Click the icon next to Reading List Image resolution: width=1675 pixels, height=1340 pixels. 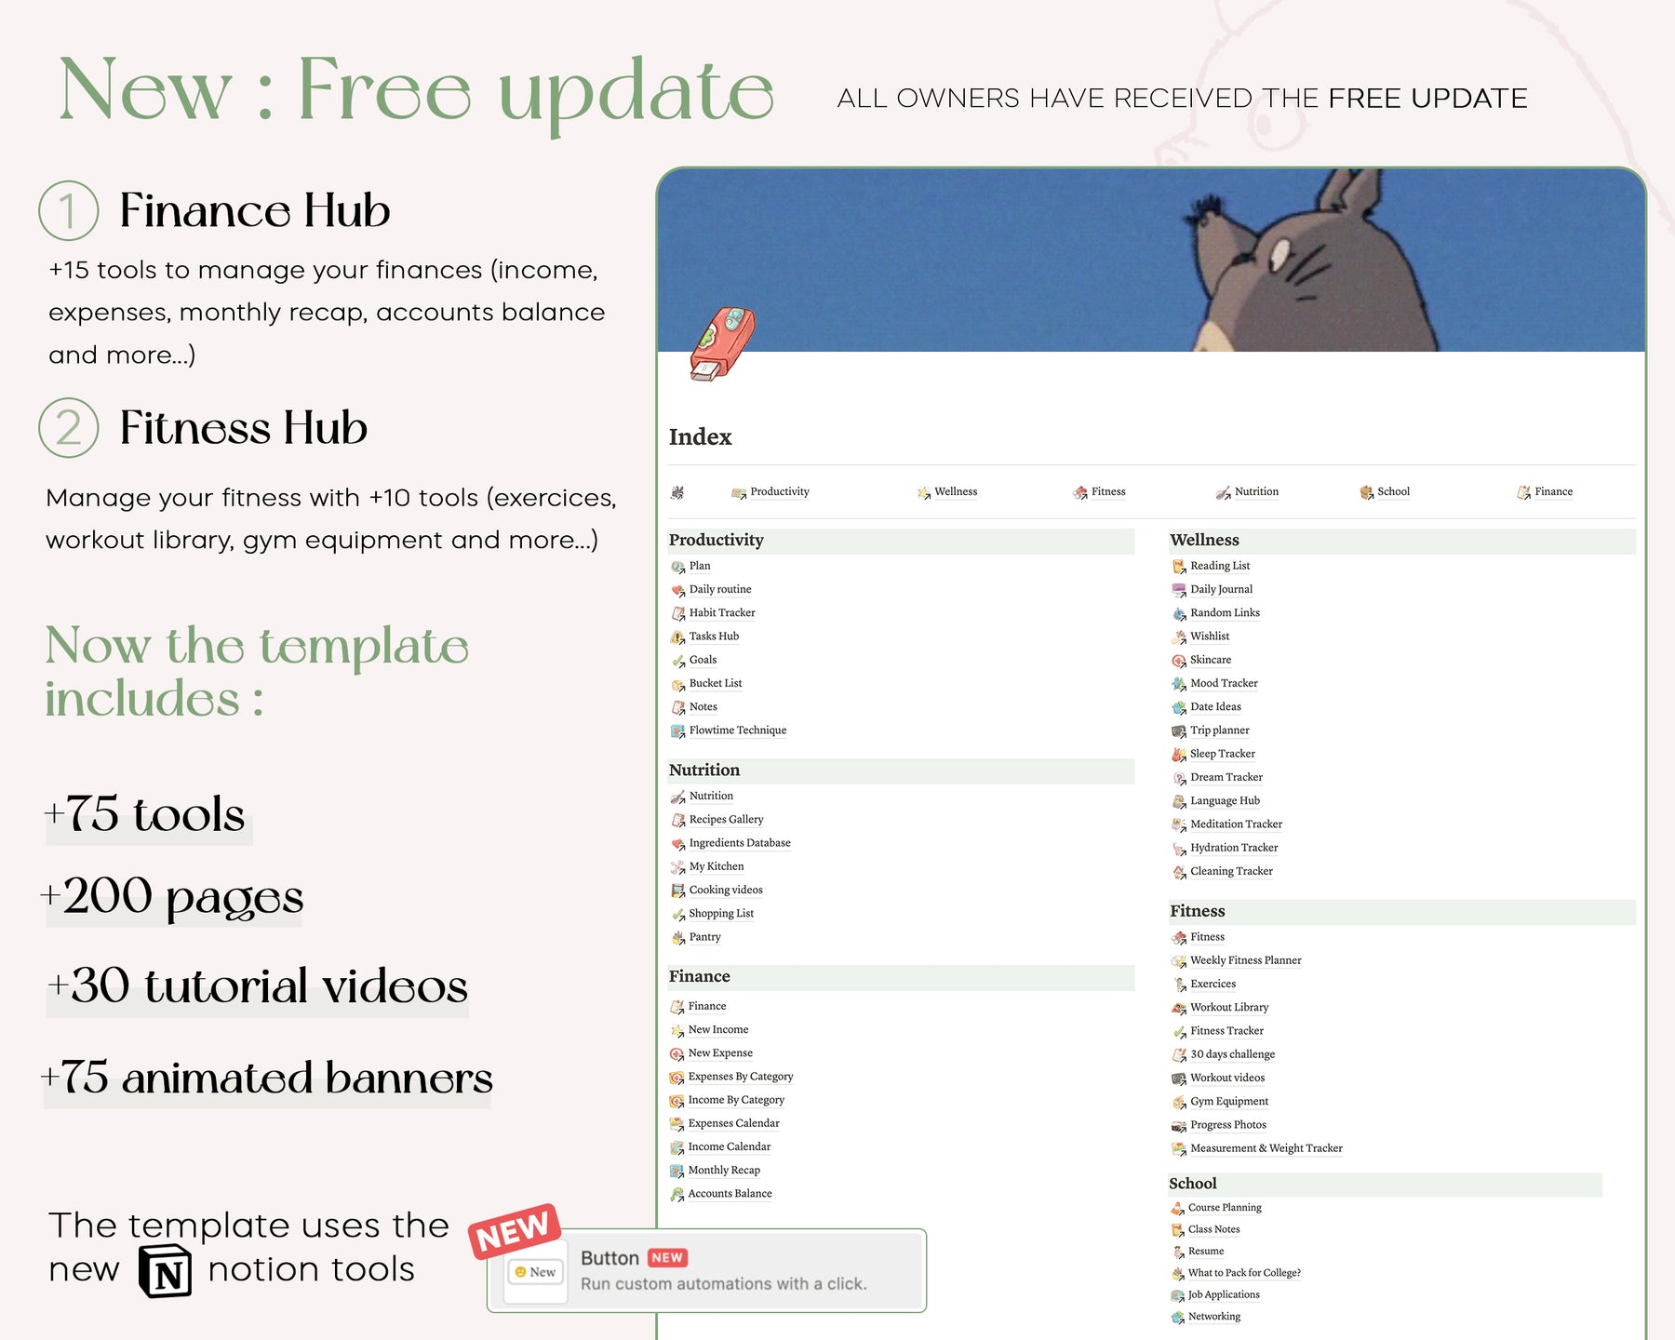click(1179, 567)
